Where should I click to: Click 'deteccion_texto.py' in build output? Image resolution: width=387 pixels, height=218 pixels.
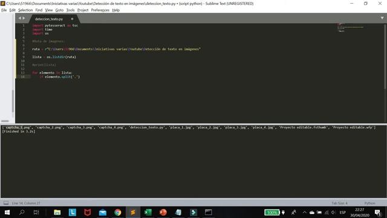147,128
